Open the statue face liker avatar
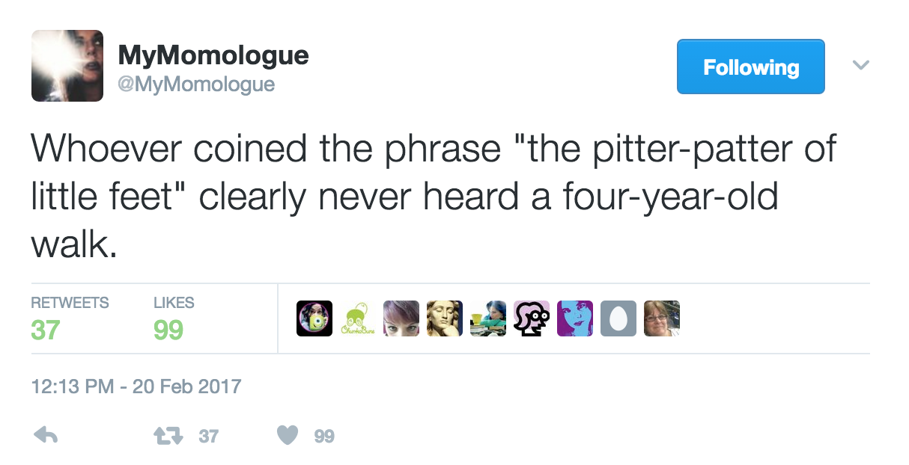The height and width of the screenshot is (465, 909). (445, 318)
